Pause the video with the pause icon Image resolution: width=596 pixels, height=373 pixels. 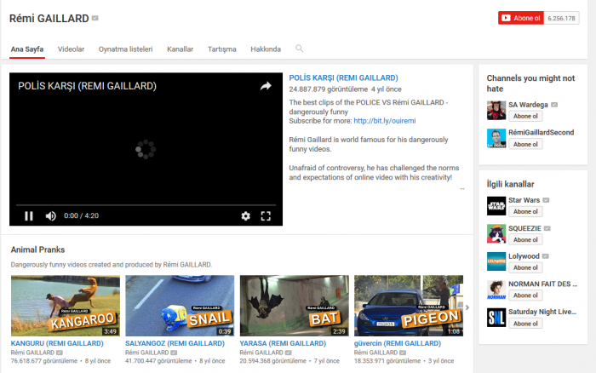coord(29,216)
